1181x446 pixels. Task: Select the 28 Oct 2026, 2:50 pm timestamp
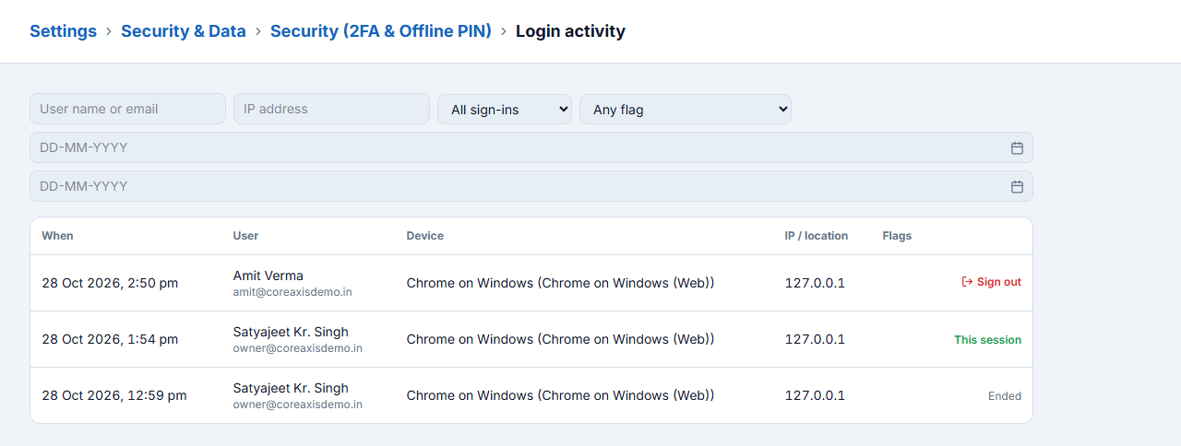coord(110,283)
